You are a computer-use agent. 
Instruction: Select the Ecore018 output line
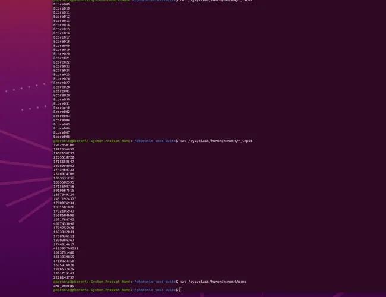62,42
